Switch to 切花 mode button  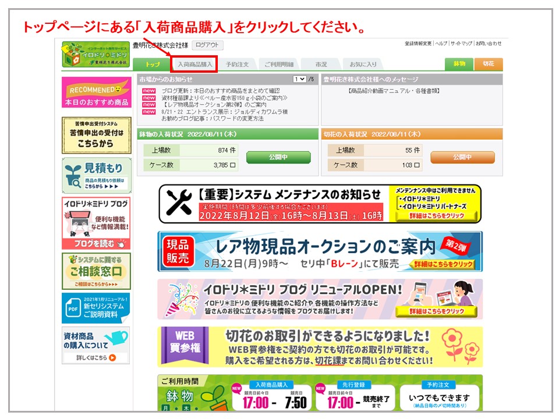click(488, 64)
